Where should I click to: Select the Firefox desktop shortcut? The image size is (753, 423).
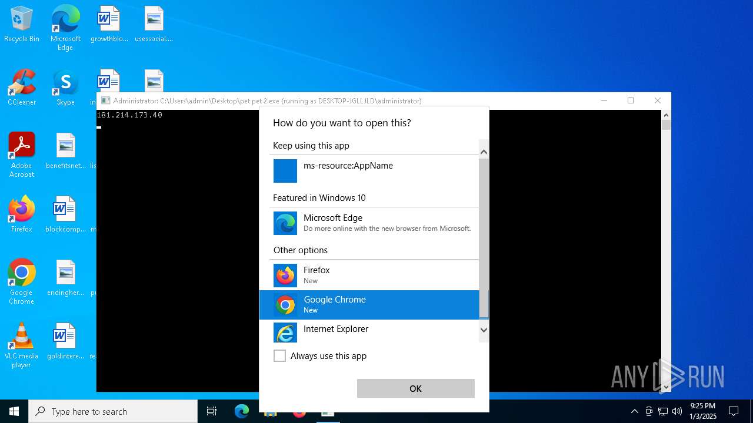click(x=22, y=214)
